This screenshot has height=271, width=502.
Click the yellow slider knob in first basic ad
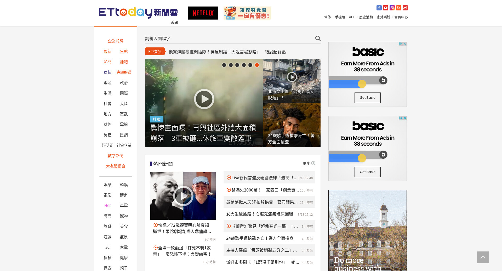click(362, 84)
